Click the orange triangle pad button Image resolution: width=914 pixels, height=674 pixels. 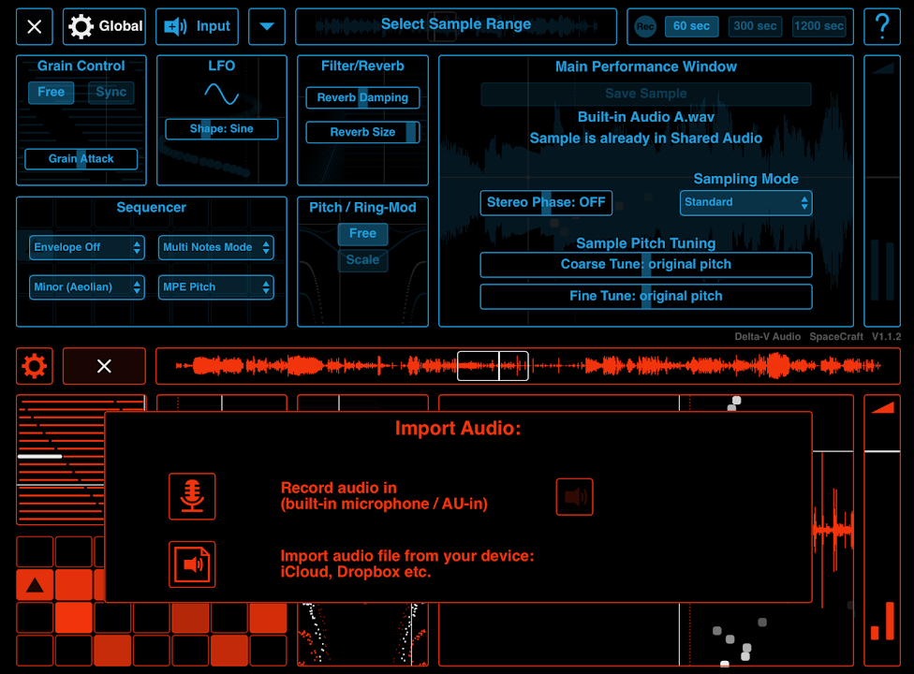coord(35,586)
